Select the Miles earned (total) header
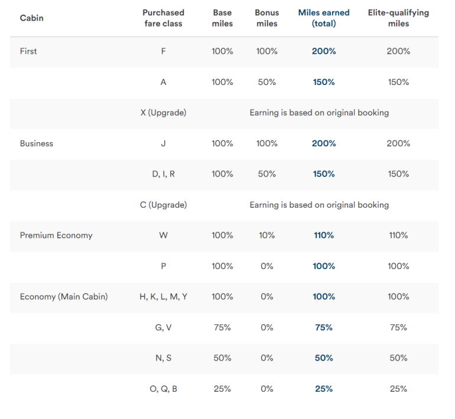The height and width of the screenshot is (419, 455). [x=324, y=18]
